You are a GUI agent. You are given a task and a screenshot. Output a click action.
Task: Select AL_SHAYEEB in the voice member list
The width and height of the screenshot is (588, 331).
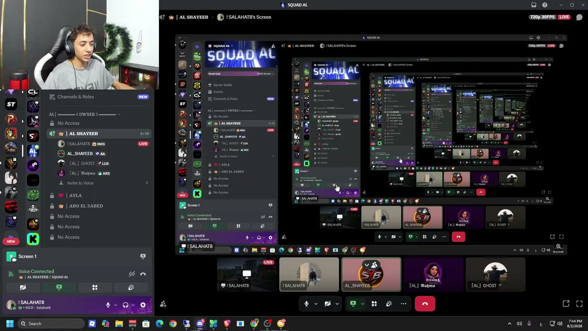click(x=104, y=154)
